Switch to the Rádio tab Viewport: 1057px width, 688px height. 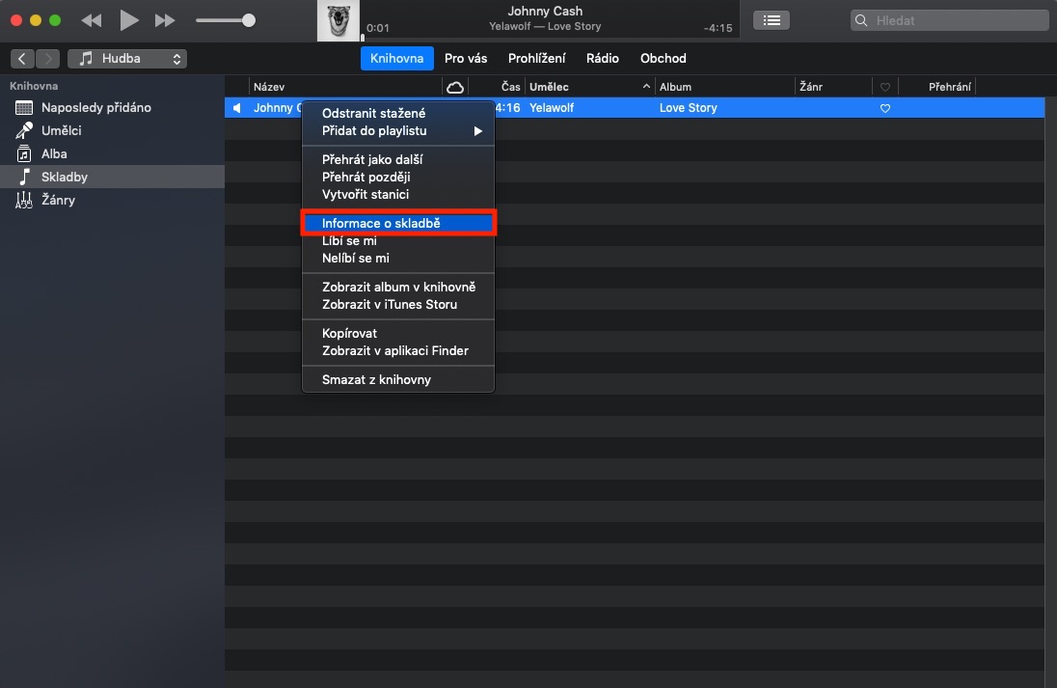point(603,59)
